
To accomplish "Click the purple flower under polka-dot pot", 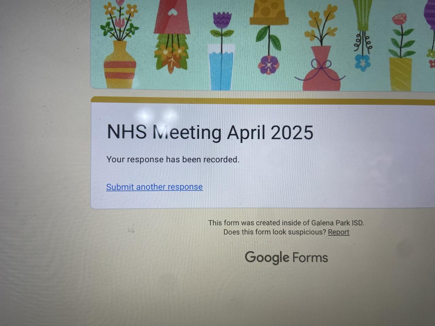I will click(269, 65).
